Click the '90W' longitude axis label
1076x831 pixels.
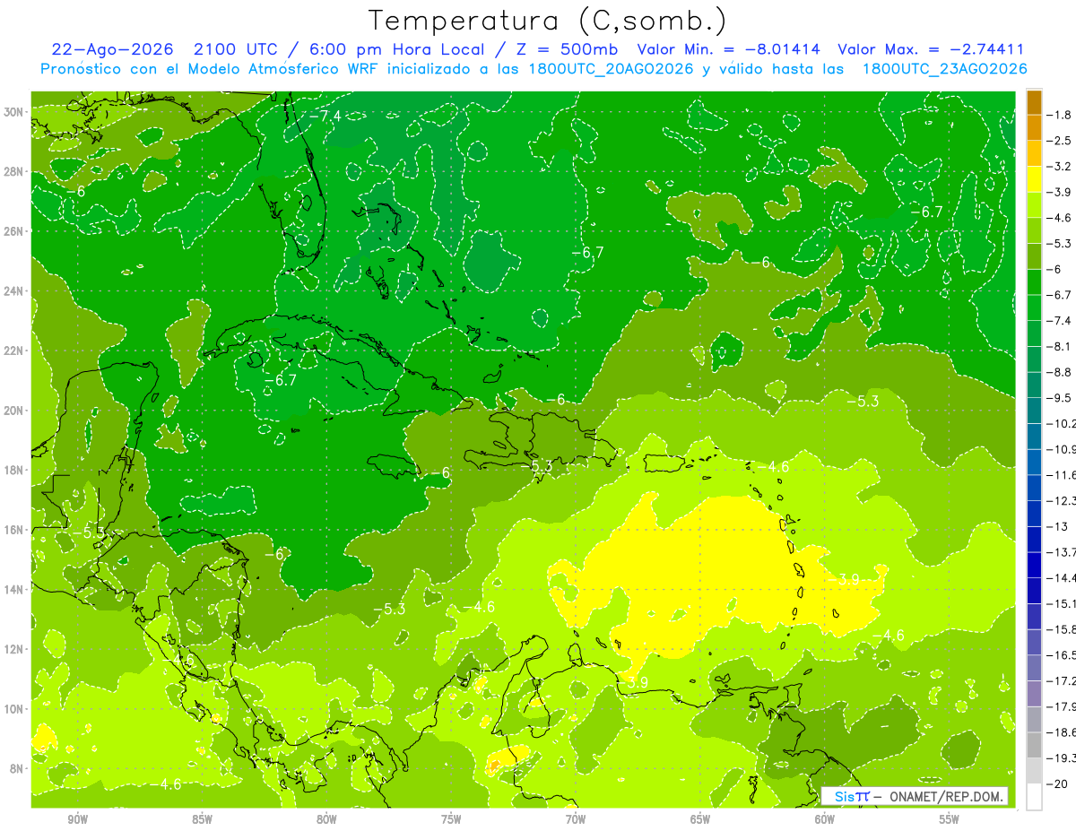point(78,819)
